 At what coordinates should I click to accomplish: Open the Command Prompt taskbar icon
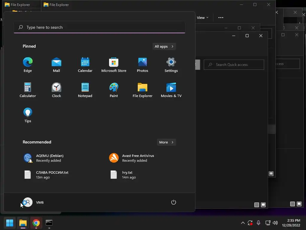[x=49, y=223]
